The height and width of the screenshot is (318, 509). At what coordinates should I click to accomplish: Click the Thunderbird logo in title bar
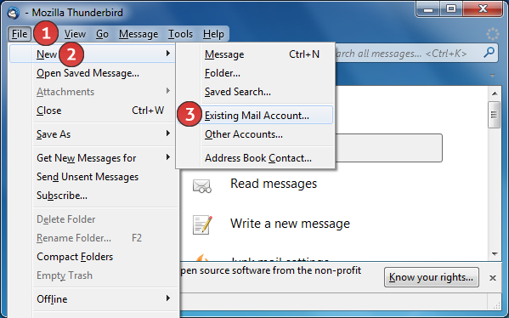click(x=14, y=13)
